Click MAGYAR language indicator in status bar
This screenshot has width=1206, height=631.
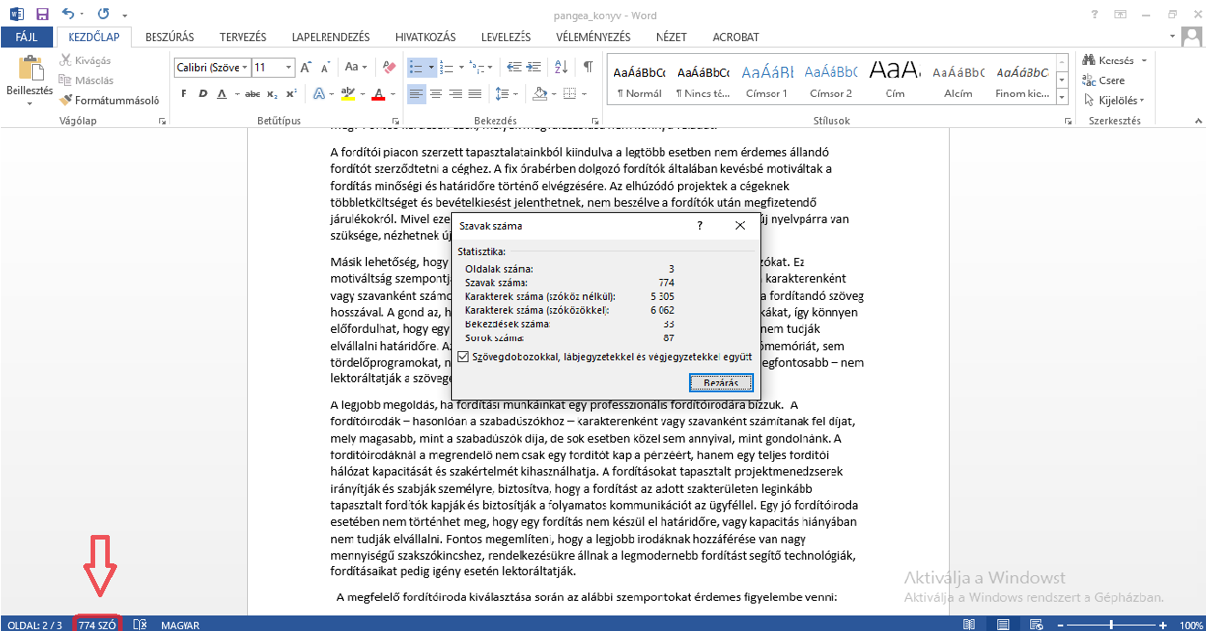pos(180,626)
